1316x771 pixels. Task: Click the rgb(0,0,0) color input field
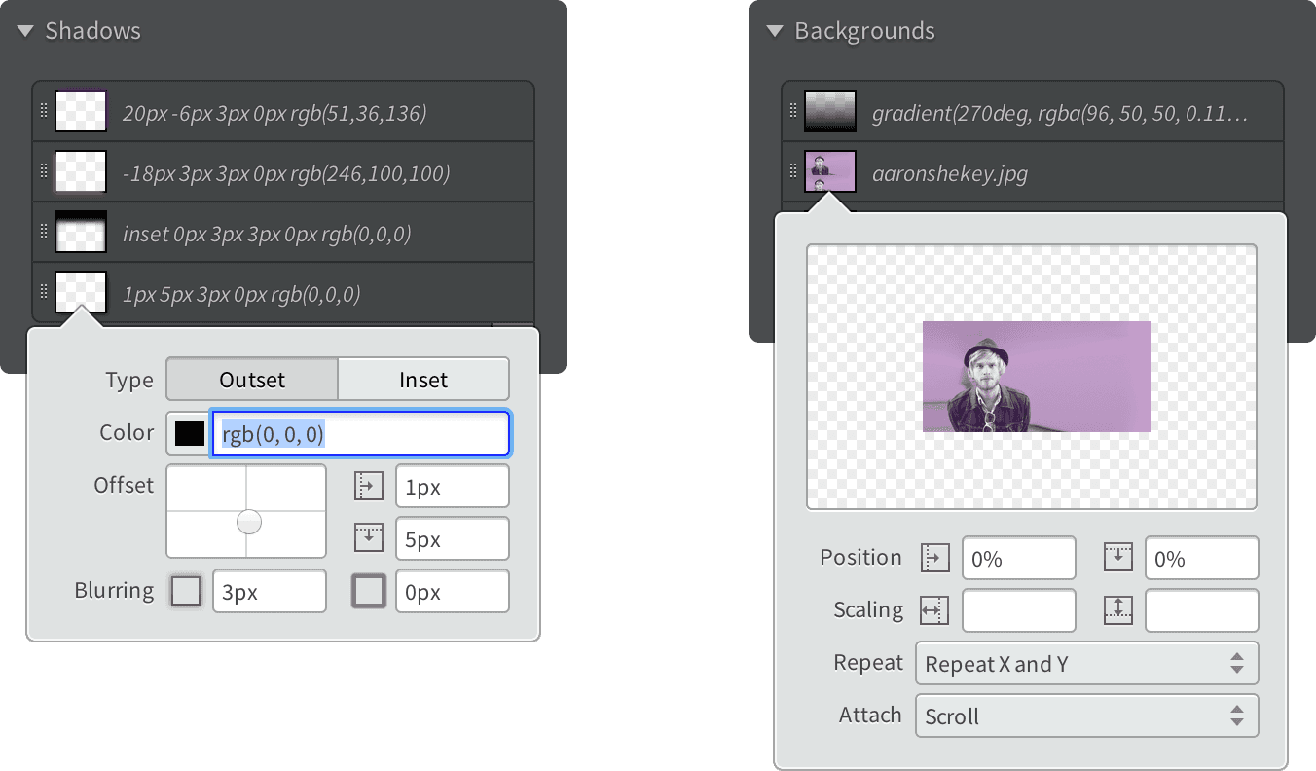click(361, 433)
